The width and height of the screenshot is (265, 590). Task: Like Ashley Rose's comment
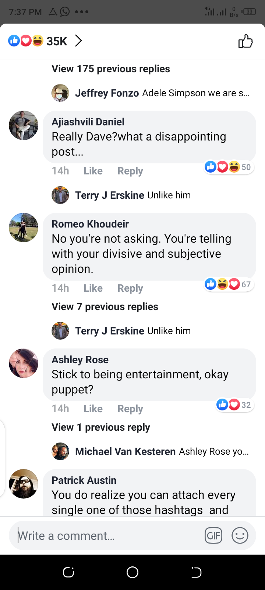[93, 409]
